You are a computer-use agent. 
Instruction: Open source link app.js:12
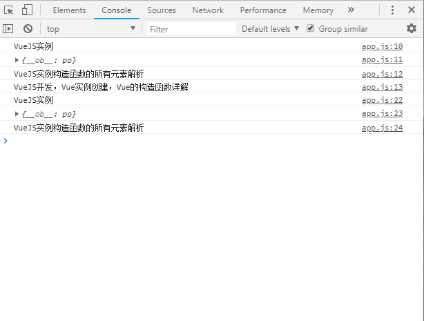coord(382,74)
